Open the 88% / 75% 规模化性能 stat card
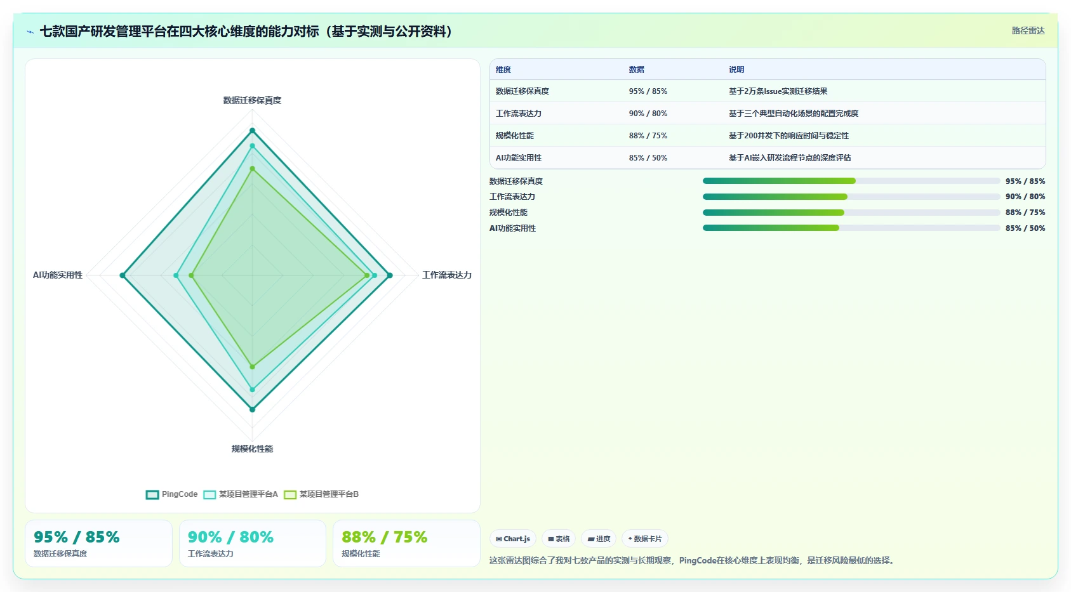The width and height of the screenshot is (1071, 592). (406, 544)
